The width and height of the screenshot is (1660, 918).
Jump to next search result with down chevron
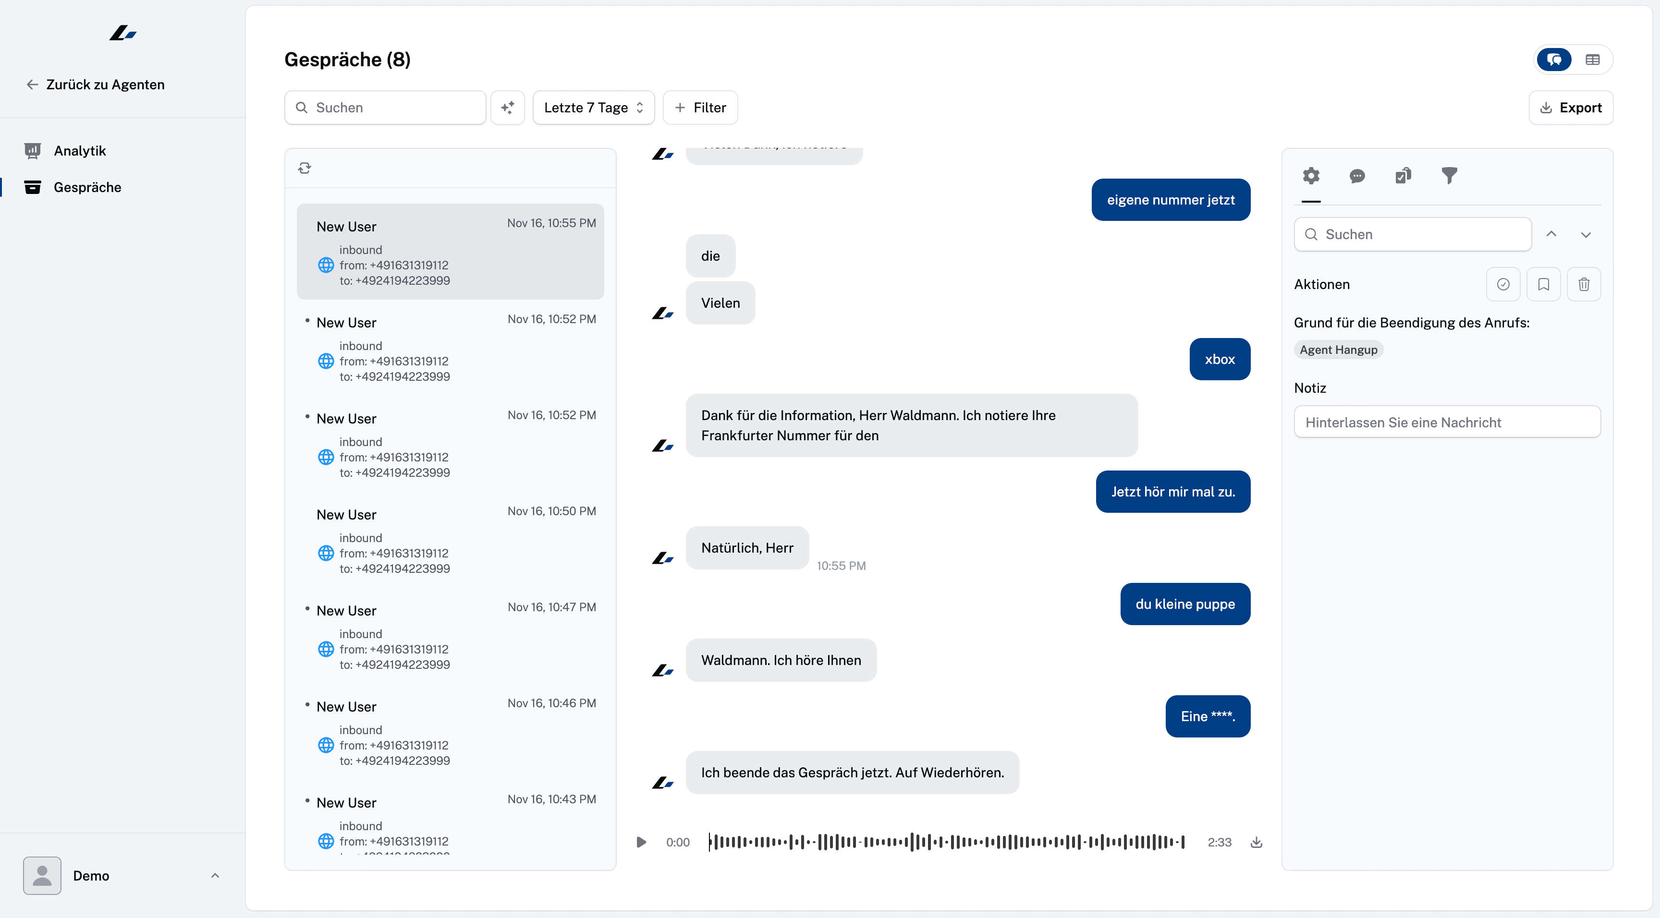[1586, 234]
